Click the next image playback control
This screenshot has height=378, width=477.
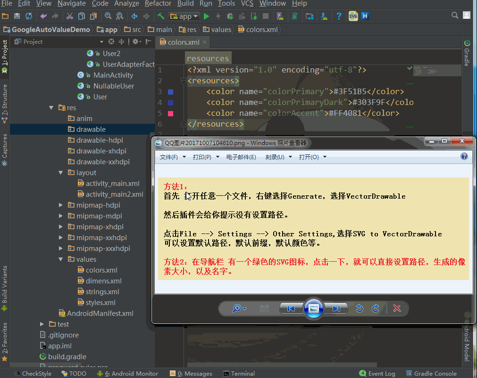pyautogui.click(x=335, y=308)
